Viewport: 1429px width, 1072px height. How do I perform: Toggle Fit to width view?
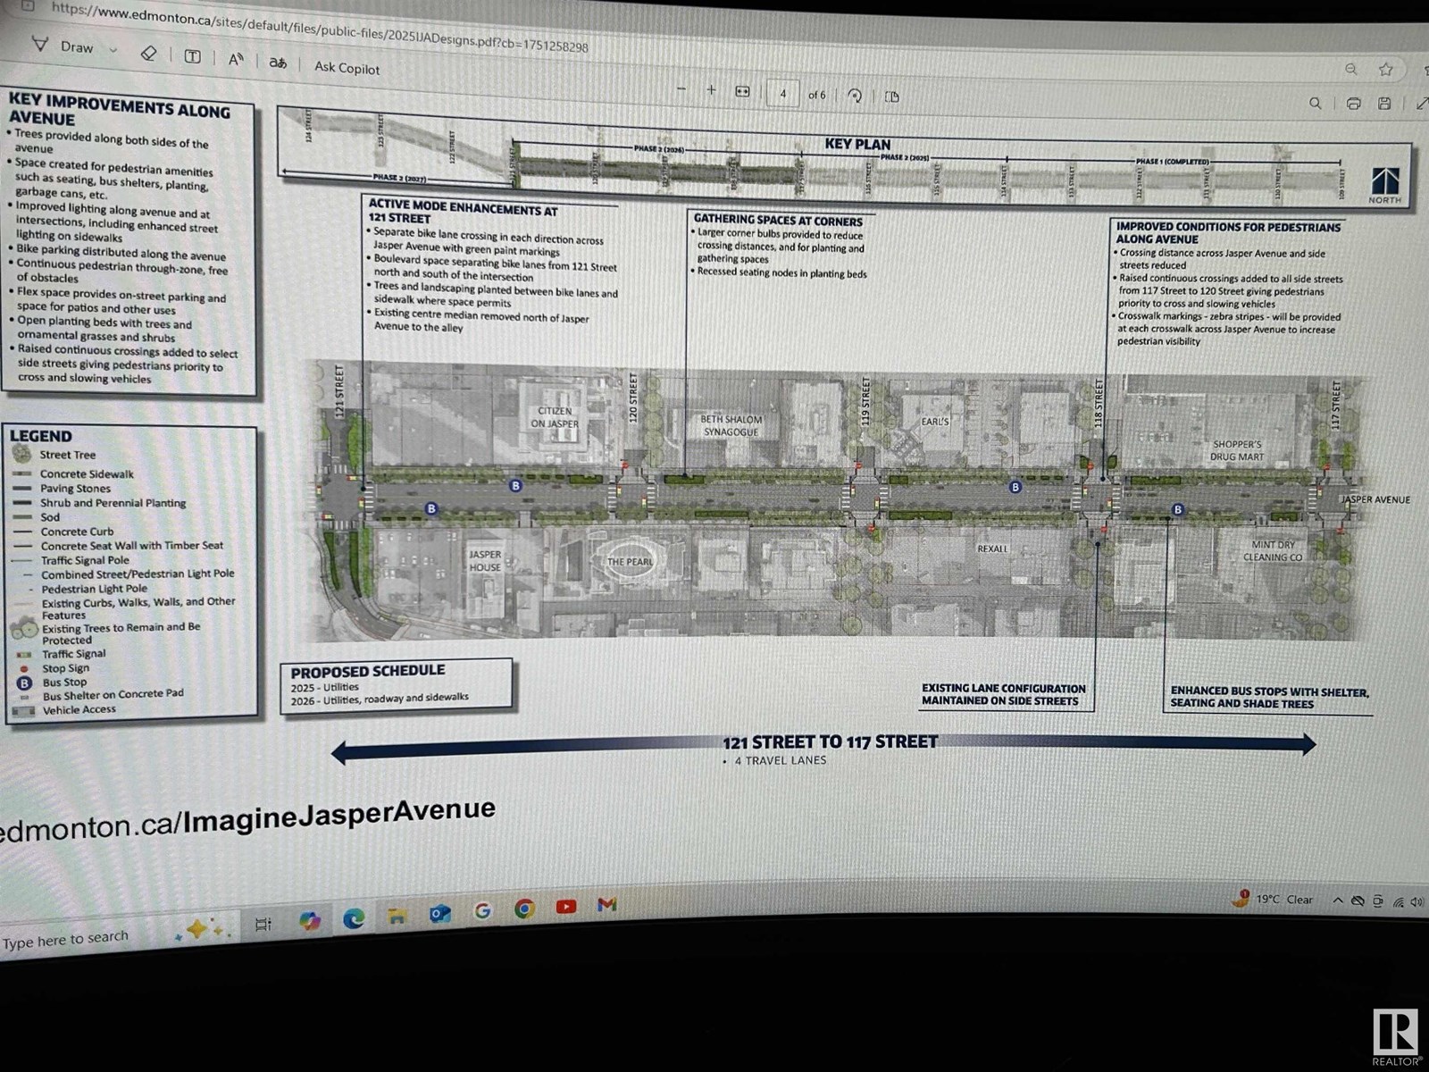click(x=742, y=92)
